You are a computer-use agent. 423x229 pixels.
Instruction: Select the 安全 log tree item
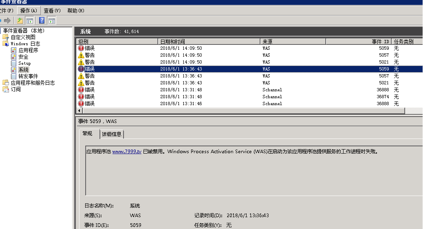click(23, 57)
